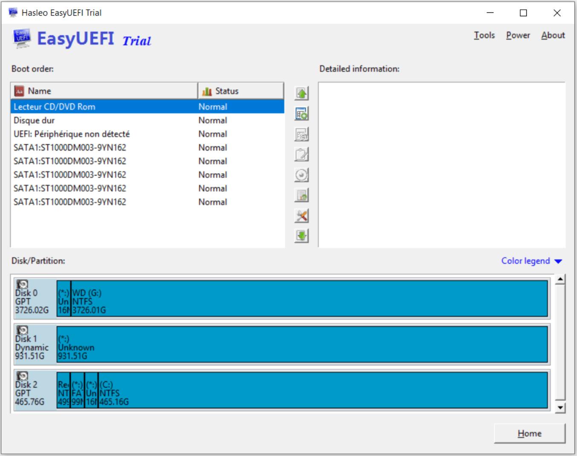Click the Disk 0 hard drive icon
Image resolution: width=577 pixels, height=456 pixels.
coord(22,284)
